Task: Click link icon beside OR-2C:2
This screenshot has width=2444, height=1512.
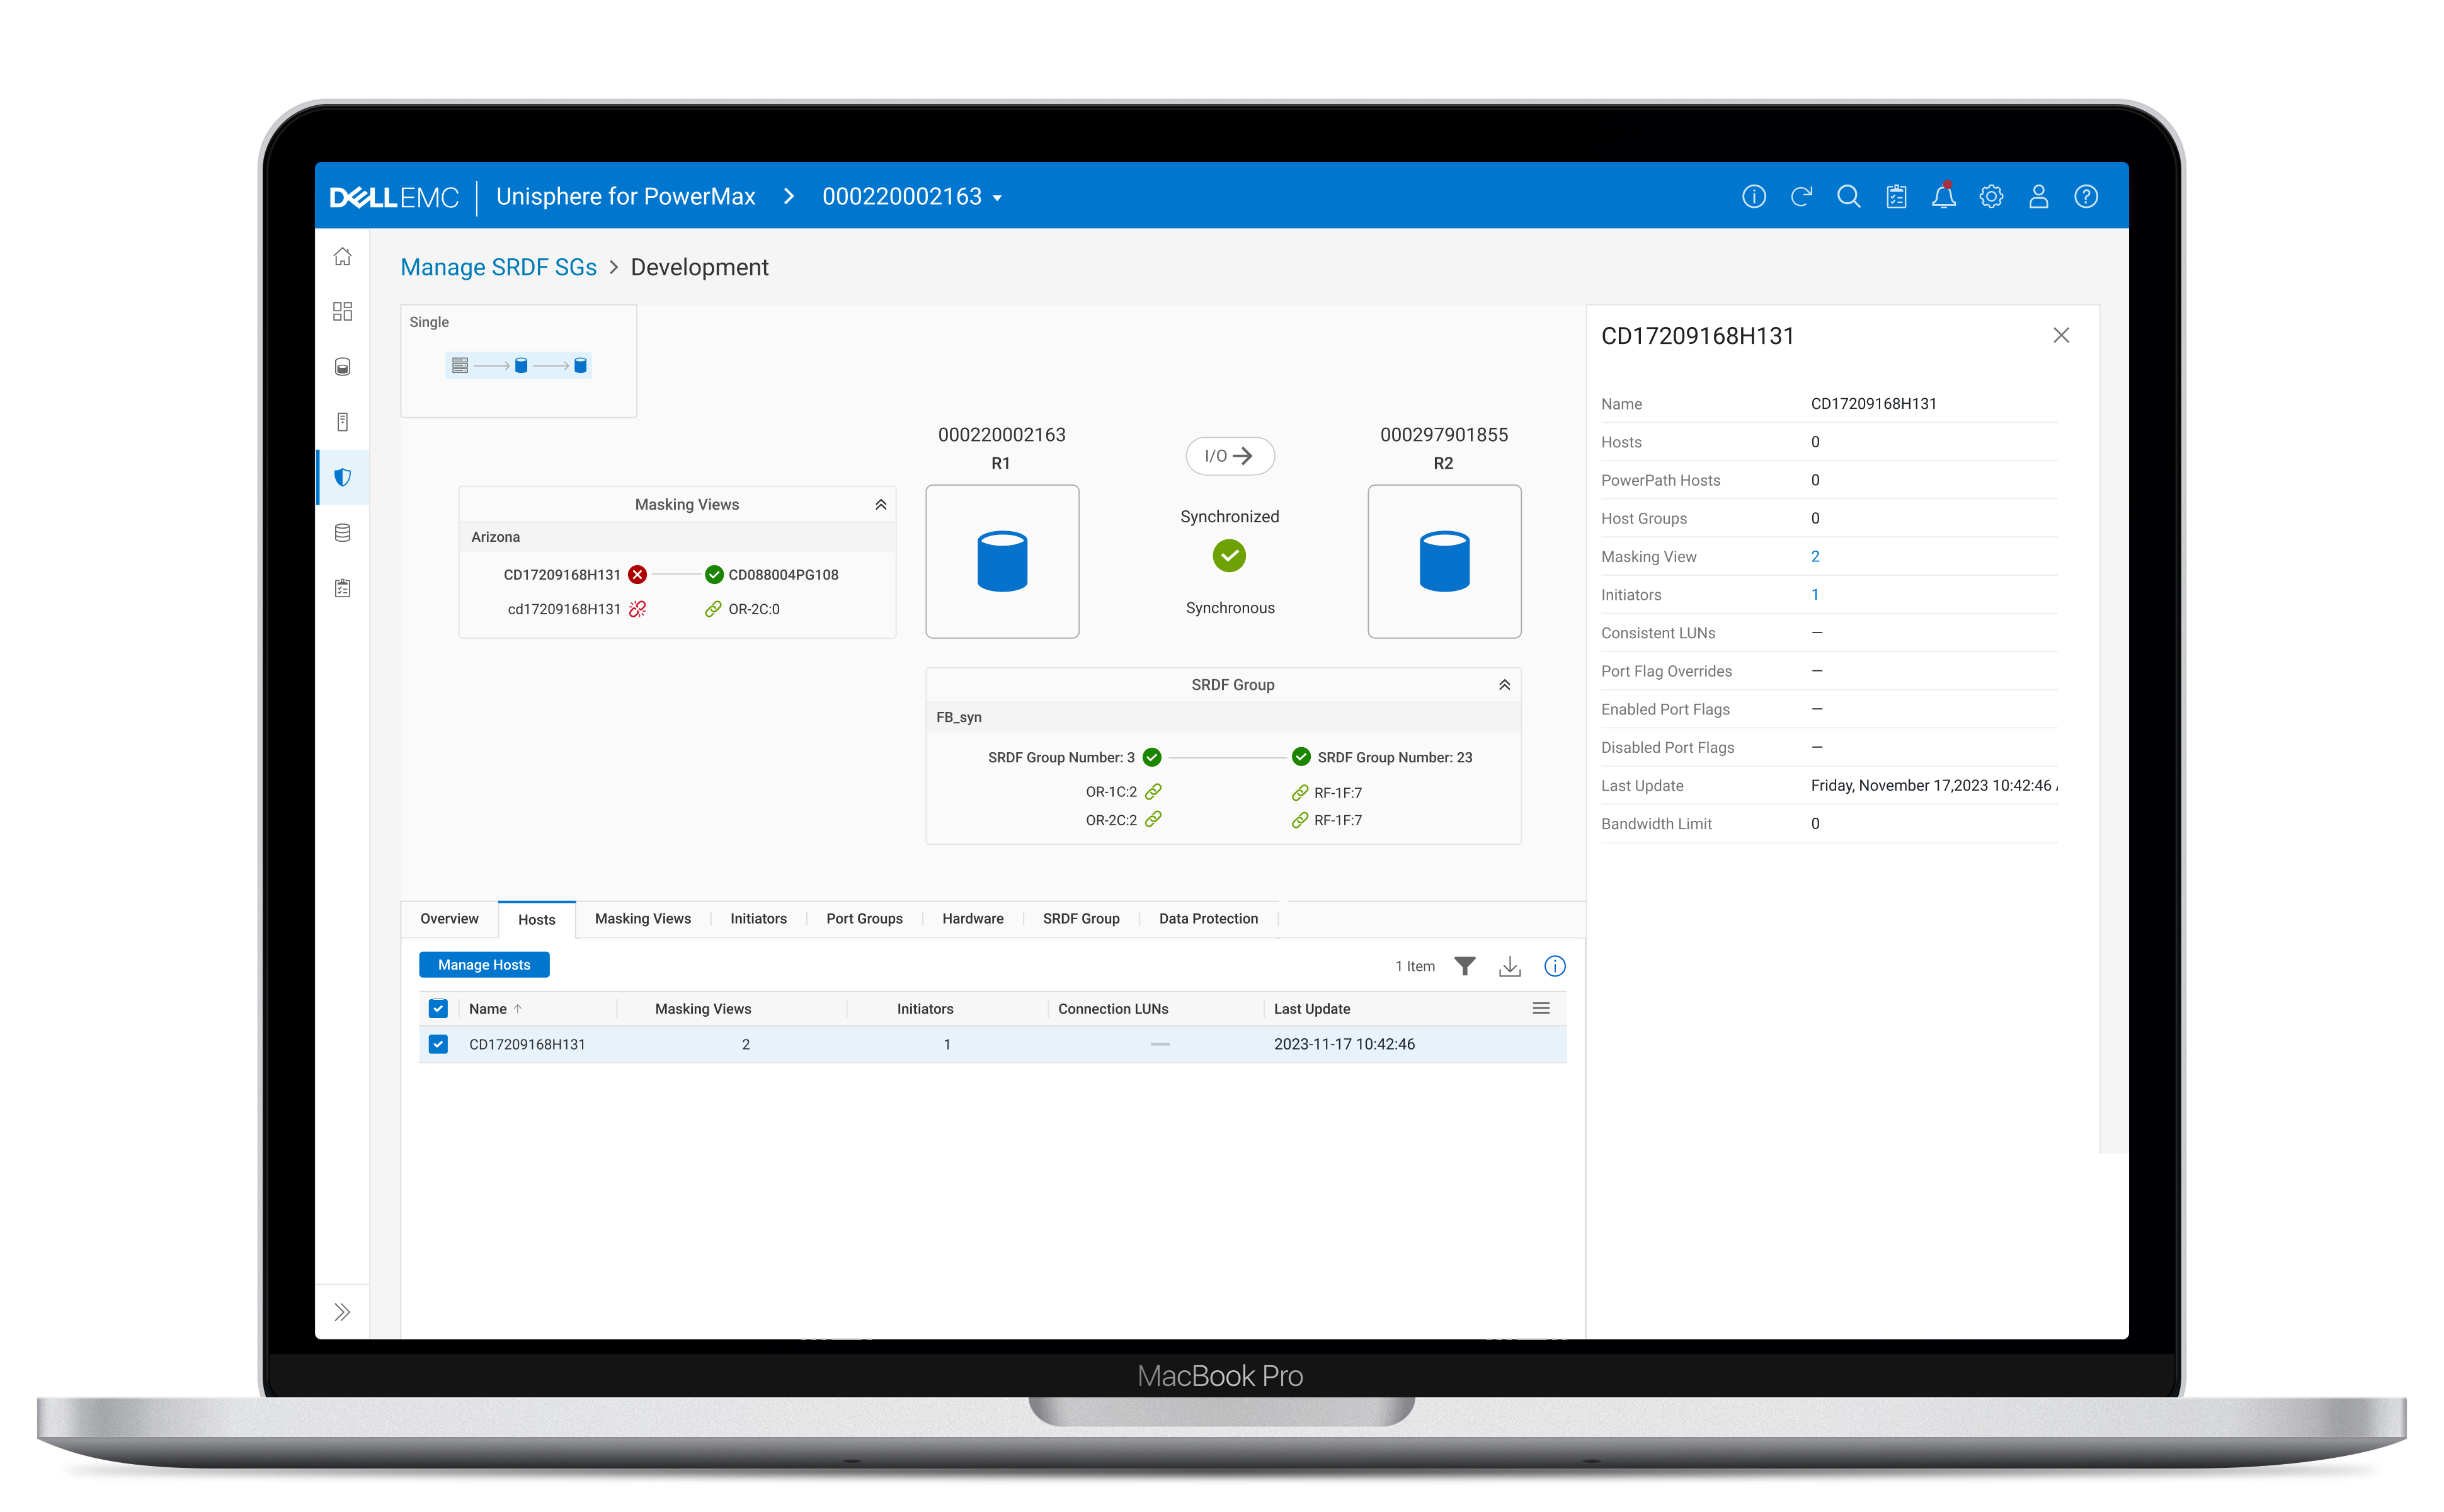Action: coord(1153,820)
